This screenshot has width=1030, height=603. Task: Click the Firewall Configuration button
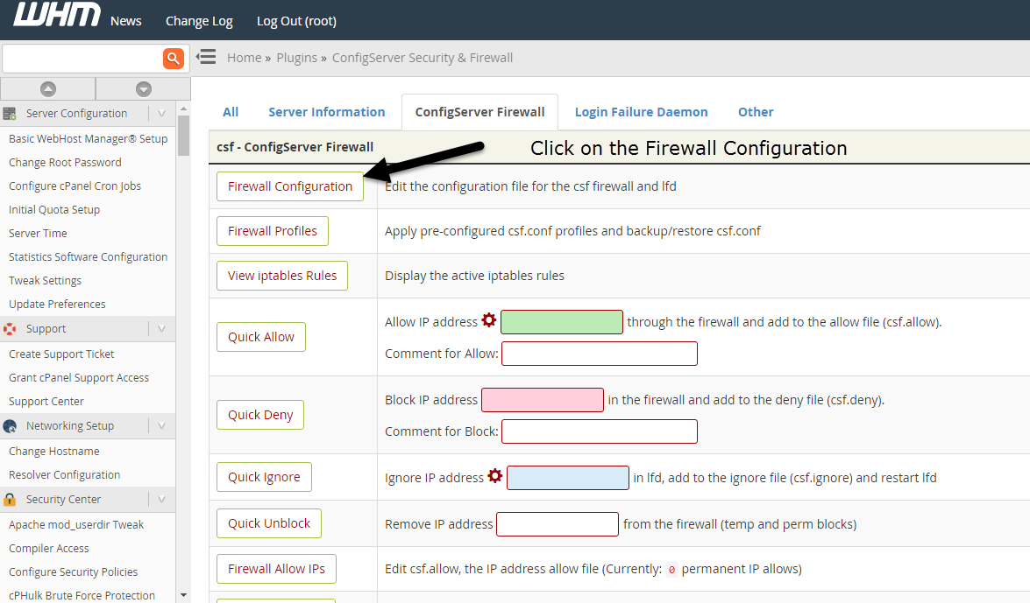[x=290, y=186]
